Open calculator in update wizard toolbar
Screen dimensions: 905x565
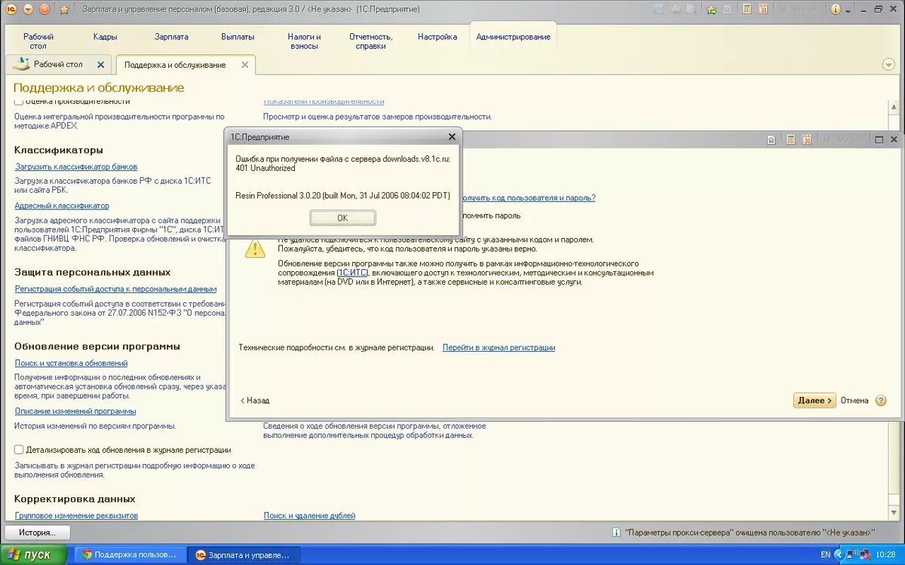pos(790,139)
